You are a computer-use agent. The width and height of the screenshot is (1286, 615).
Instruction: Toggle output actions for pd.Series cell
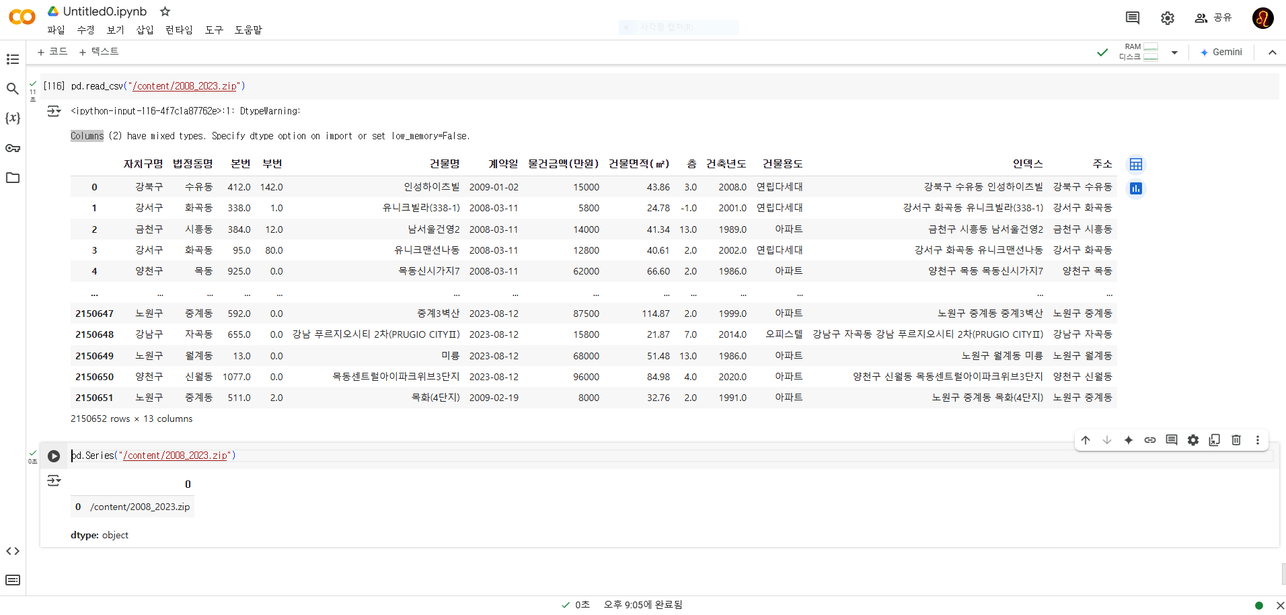tap(54, 481)
